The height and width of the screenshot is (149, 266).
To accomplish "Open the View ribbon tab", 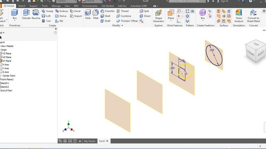I will (67, 6).
